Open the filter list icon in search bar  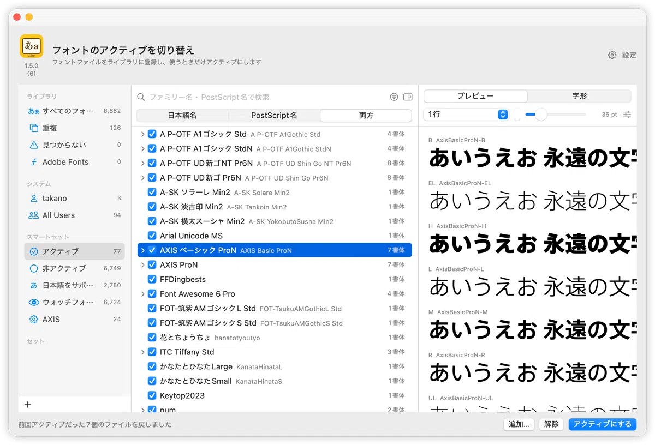pyautogui.click(x=394, y=97)
